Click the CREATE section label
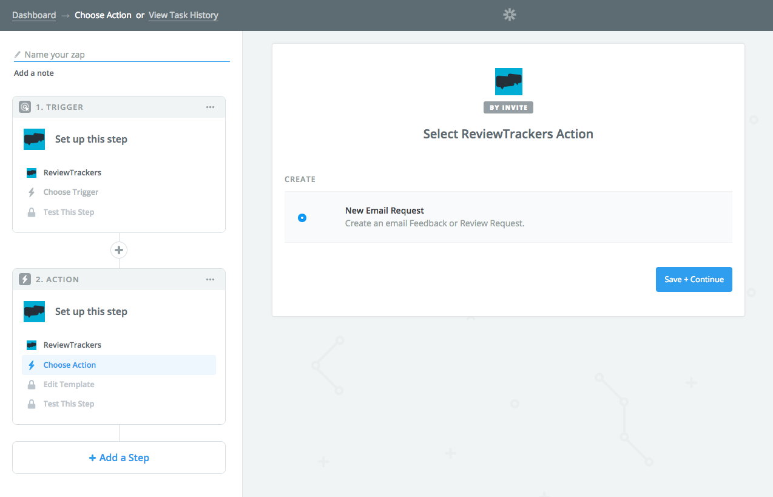 (300, 180)
